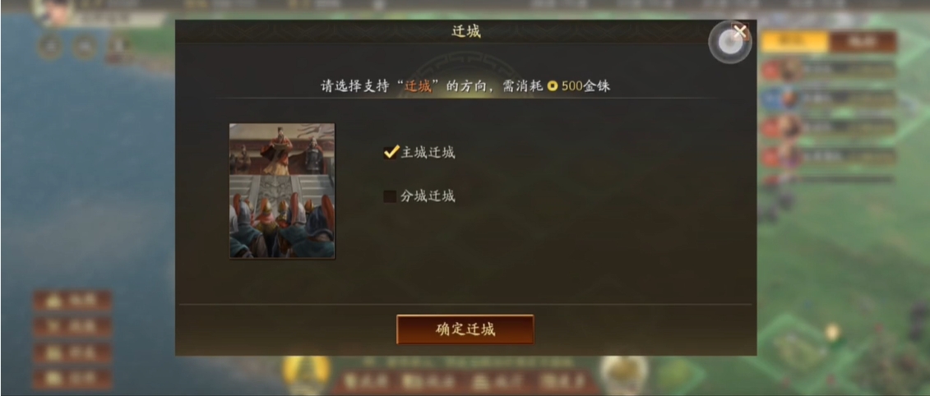
Task: Select the first red-badged troop entry in the right list
Action: point(829,70)
